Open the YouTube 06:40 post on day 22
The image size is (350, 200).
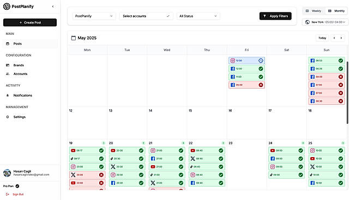click(207, 151)
